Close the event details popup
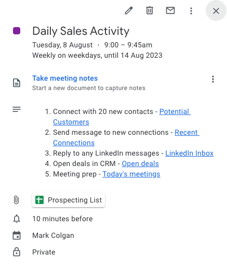Viewport: 227px width, 266px height. pyautogui.click(x=216, y=11)
